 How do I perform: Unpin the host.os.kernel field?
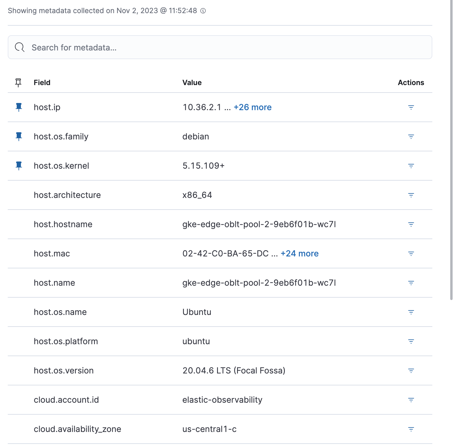[19, 166]
